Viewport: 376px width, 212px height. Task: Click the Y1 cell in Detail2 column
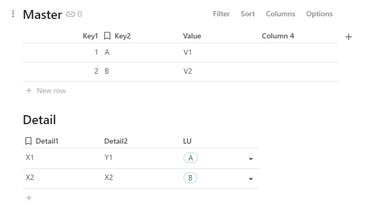click(x=109, y=158)
